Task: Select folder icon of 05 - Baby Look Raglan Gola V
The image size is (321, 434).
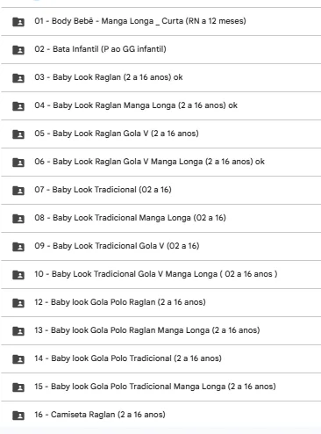Action: [x=18, y=134]
